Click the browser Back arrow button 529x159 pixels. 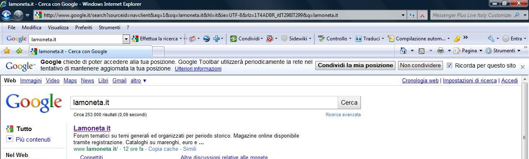click(x=6, y=15)
